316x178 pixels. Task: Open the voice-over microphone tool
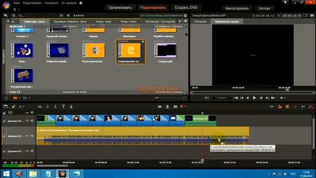coord(71,107)
